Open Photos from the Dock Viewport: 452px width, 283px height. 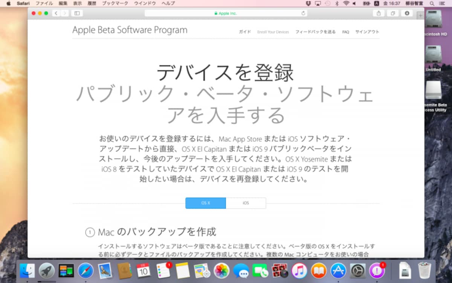point(221,271)
